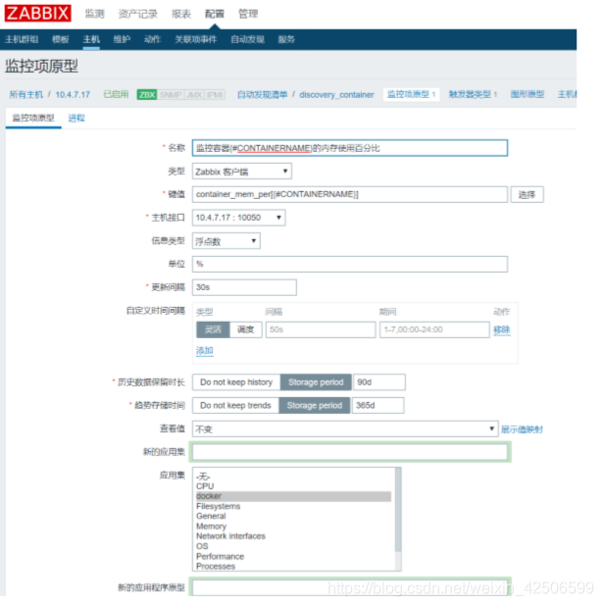The width and height of the screenshot is (603, 606).
Task: Click the 更新间隔 30s field
Action: pos(244,287)
